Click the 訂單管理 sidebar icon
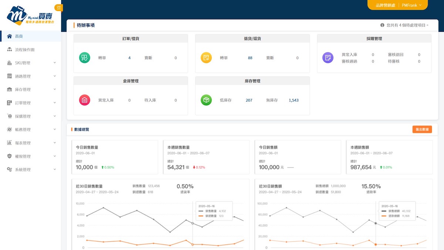 click(10, 103)
